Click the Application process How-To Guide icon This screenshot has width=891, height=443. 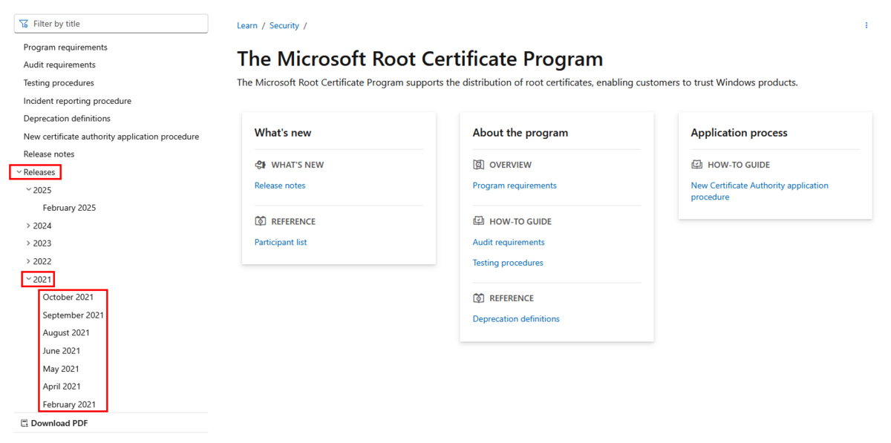point(696,165)
